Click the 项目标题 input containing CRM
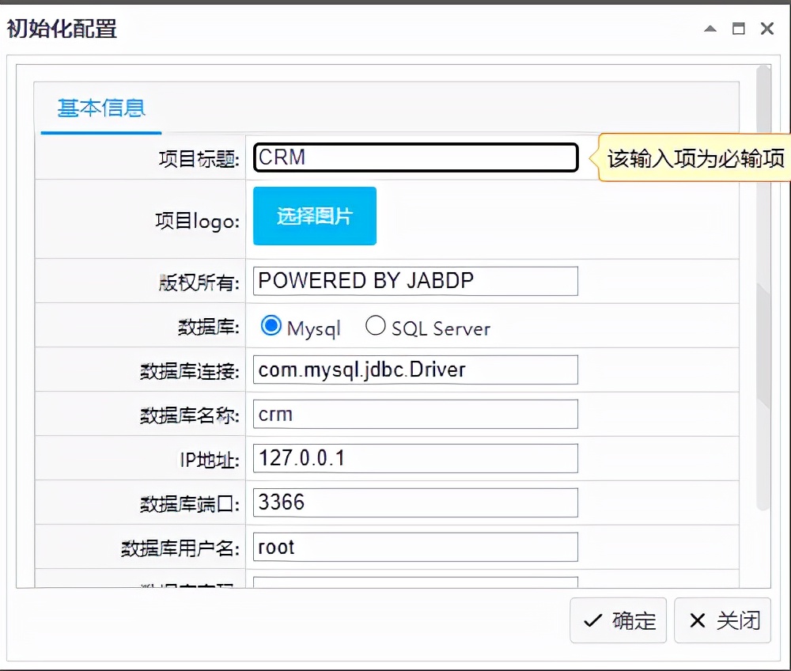 tap(416, 157)
